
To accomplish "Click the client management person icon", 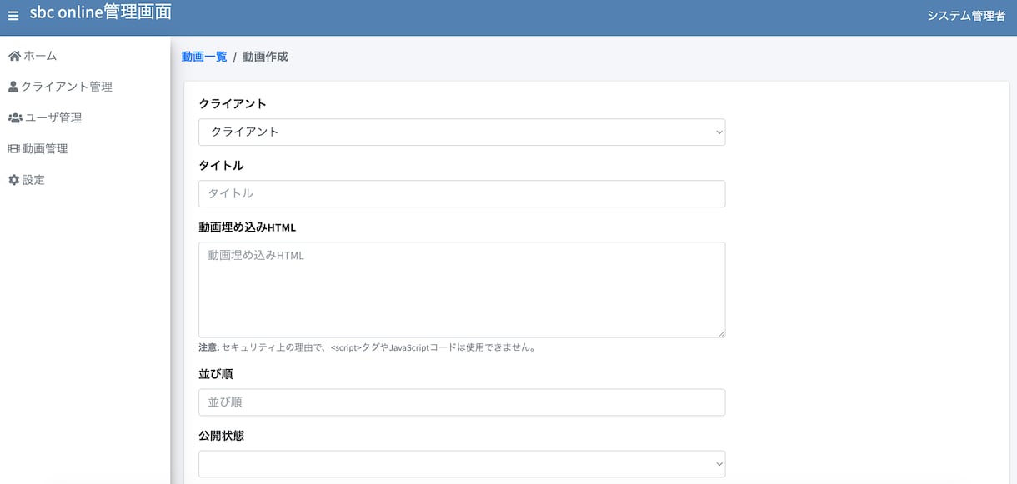I will coord(13,87).
